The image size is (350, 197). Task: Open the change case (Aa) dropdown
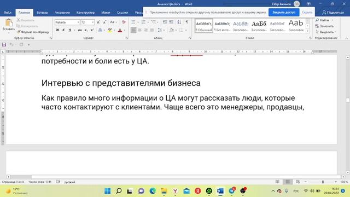point(113,22)
